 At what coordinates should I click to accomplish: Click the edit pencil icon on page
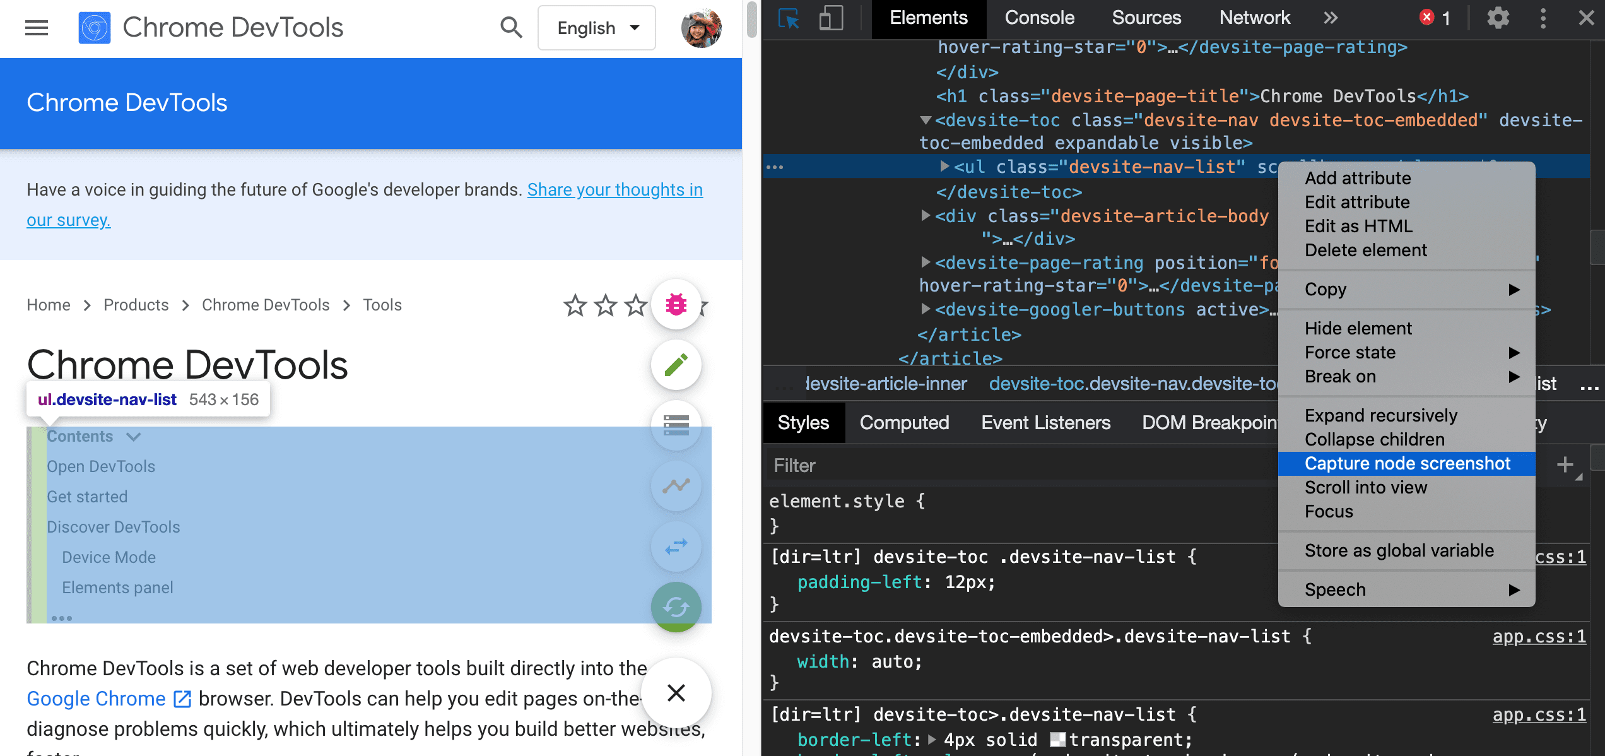tap(674, 366)
